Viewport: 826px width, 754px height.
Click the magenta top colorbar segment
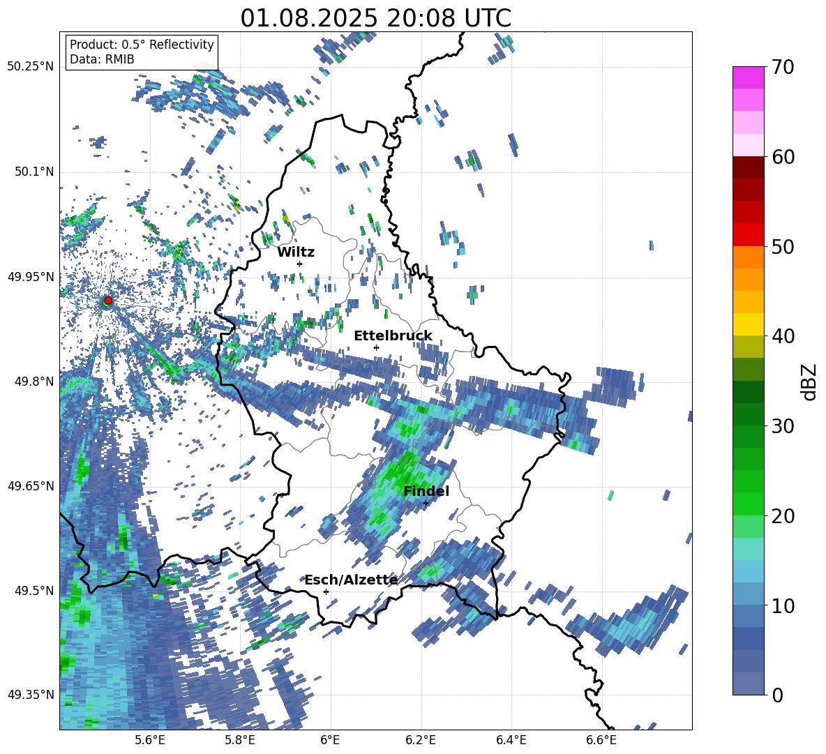click(748, 77)
